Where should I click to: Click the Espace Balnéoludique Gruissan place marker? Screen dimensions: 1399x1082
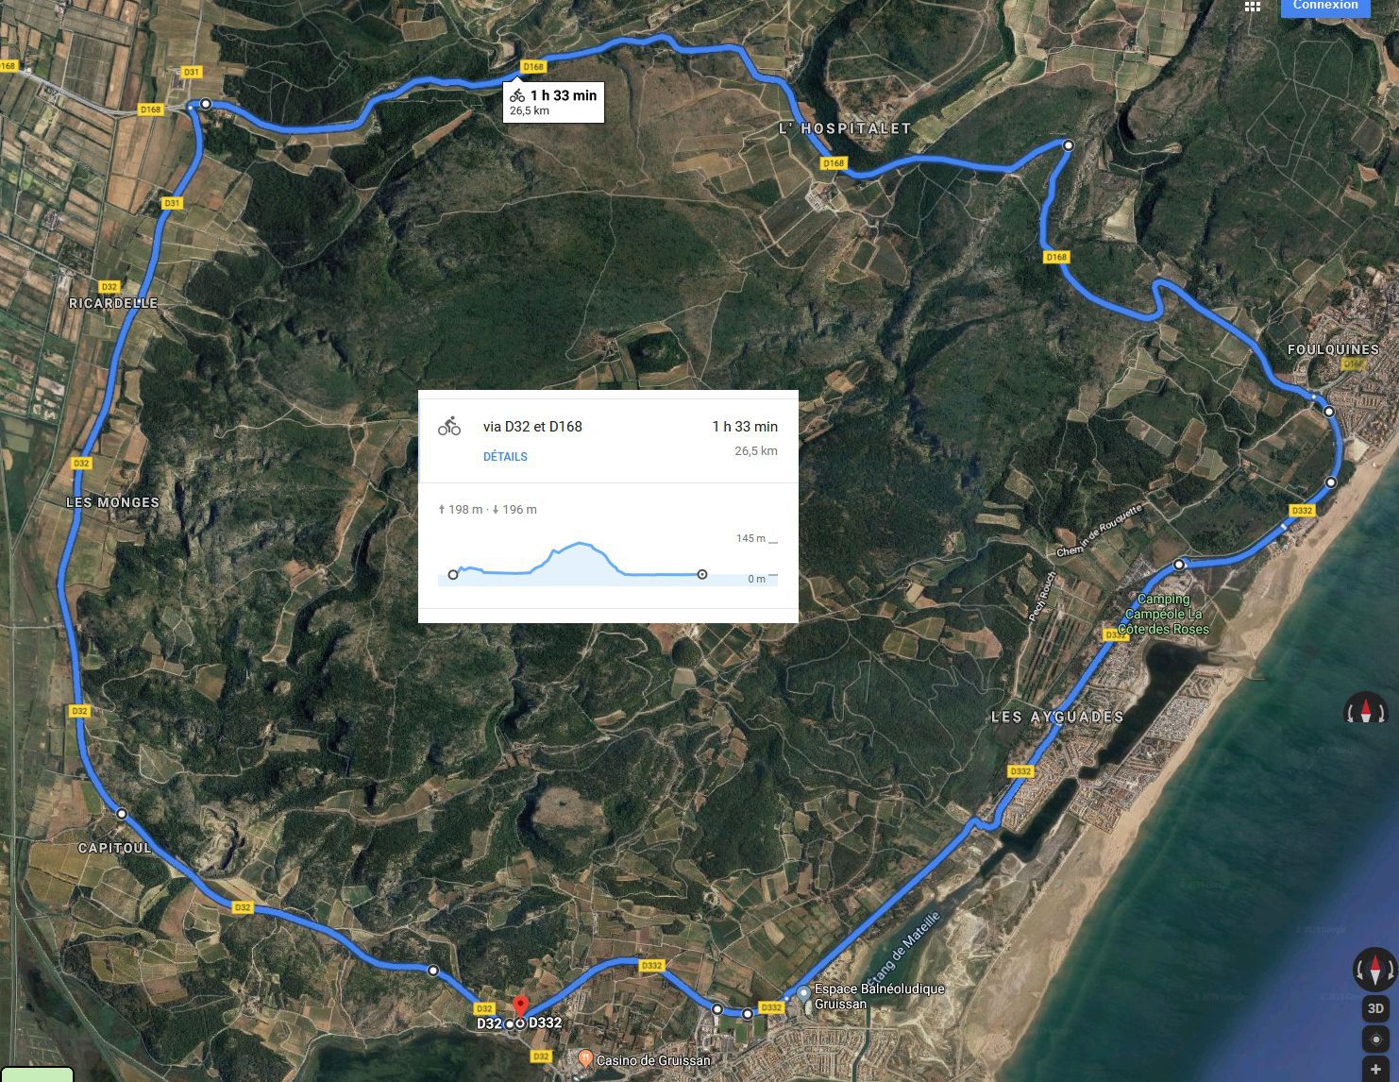click(803, 993)
